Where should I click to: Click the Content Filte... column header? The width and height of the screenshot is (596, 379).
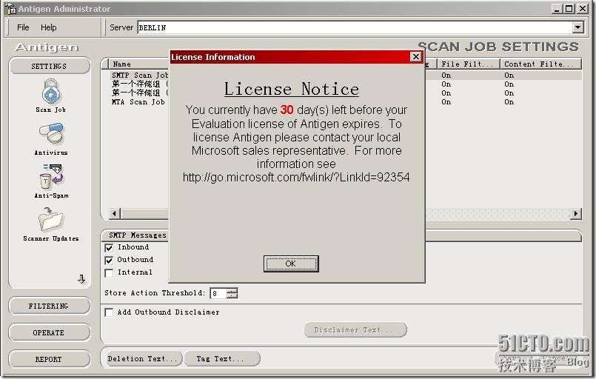click(540, 64)
